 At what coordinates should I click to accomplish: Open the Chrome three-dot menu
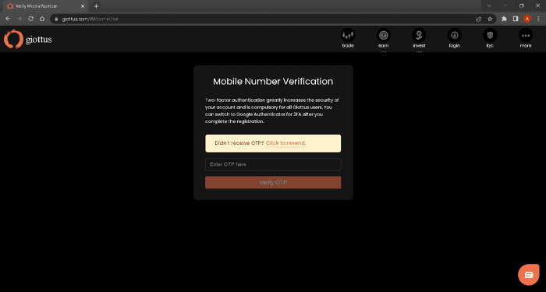tap(538, 19)
